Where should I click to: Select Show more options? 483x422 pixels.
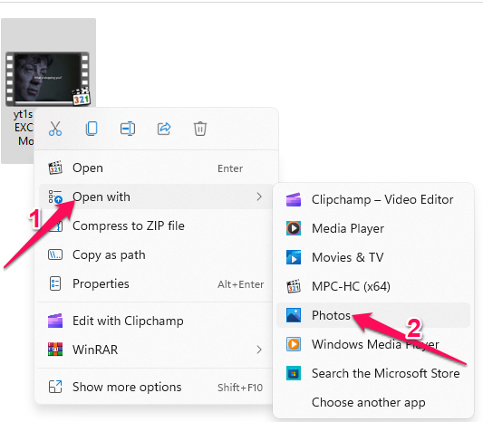(x=157, y=387)
